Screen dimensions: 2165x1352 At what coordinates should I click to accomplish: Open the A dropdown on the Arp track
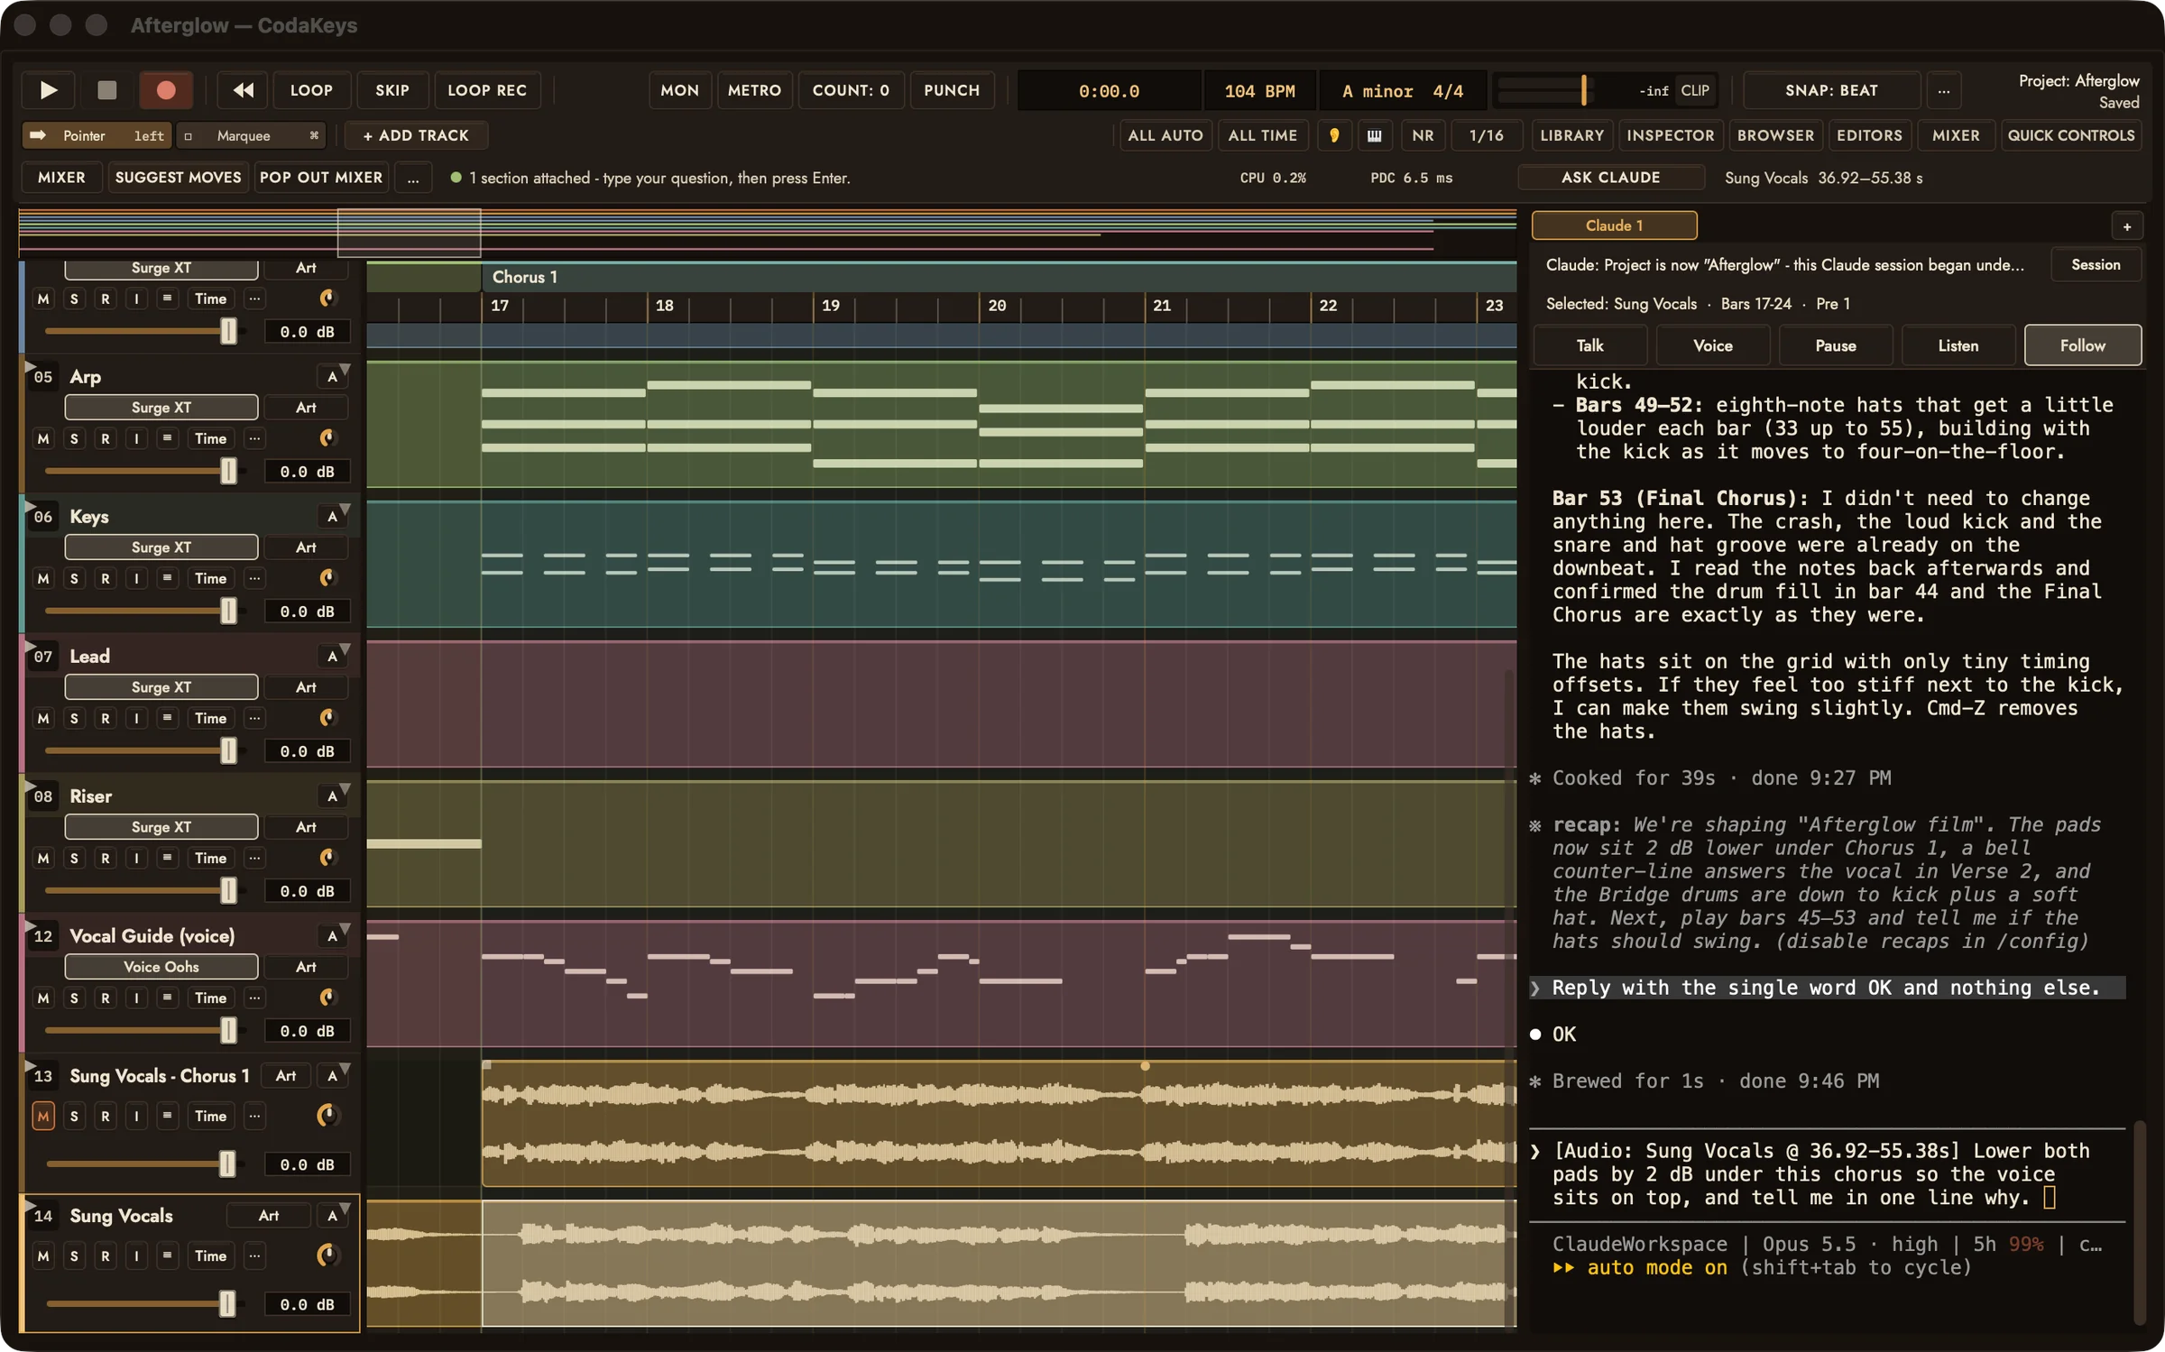tap(334, 377)
